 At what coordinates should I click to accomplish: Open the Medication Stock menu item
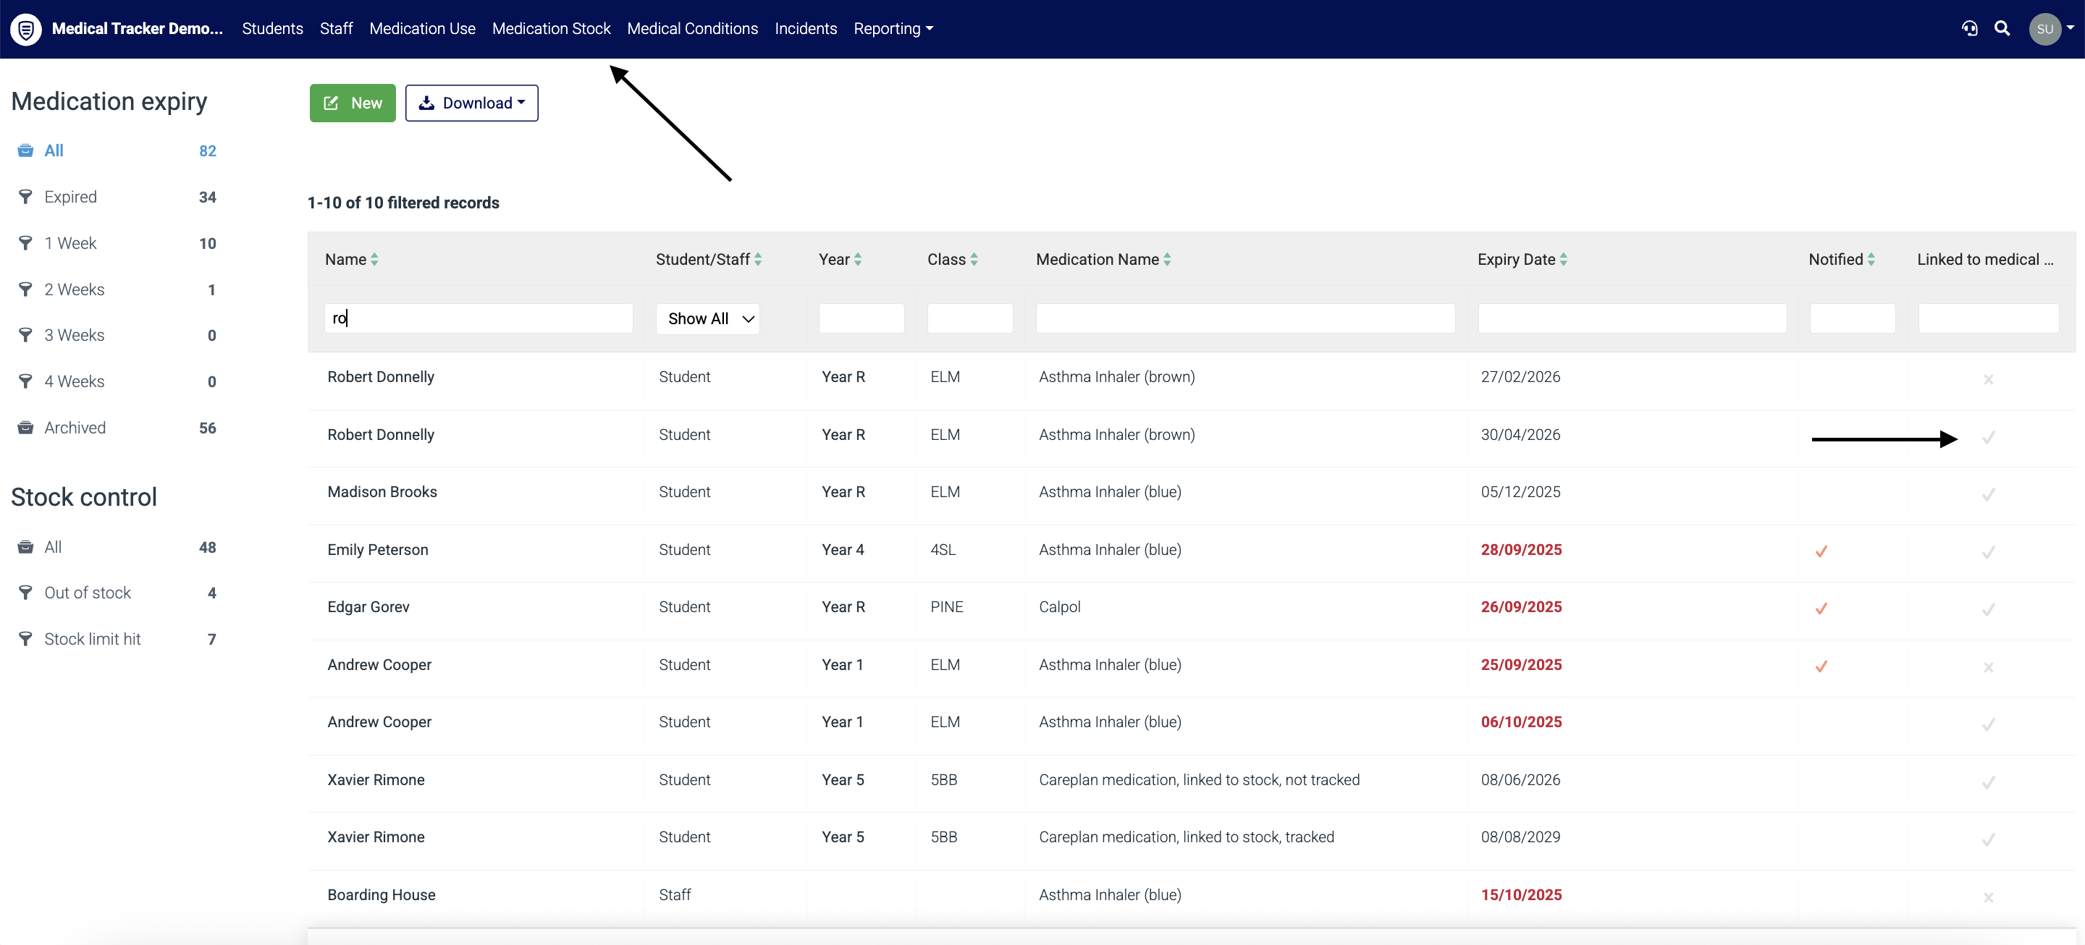(551, 28)
